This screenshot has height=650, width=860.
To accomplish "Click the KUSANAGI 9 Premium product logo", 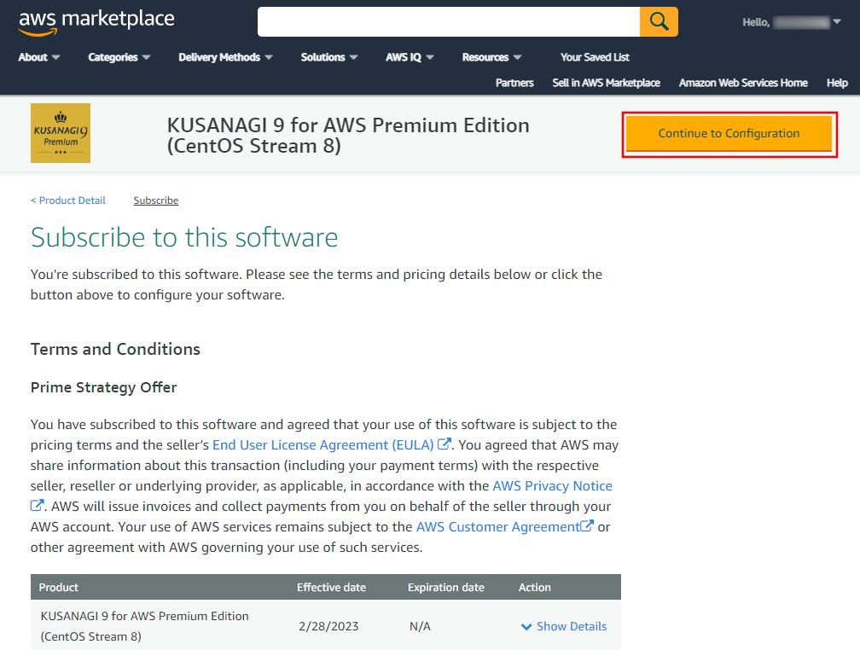I will pos(61,133).
